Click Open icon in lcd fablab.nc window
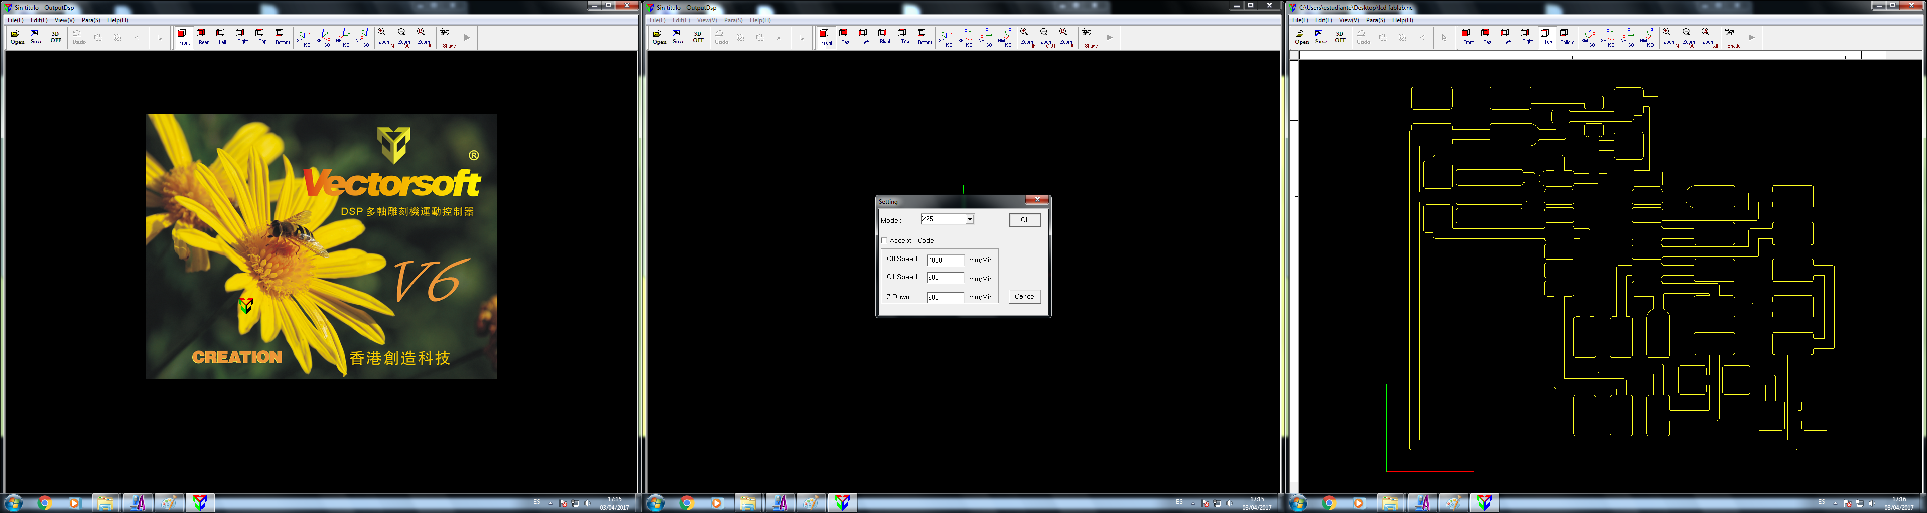 [x=1302, y=37]
